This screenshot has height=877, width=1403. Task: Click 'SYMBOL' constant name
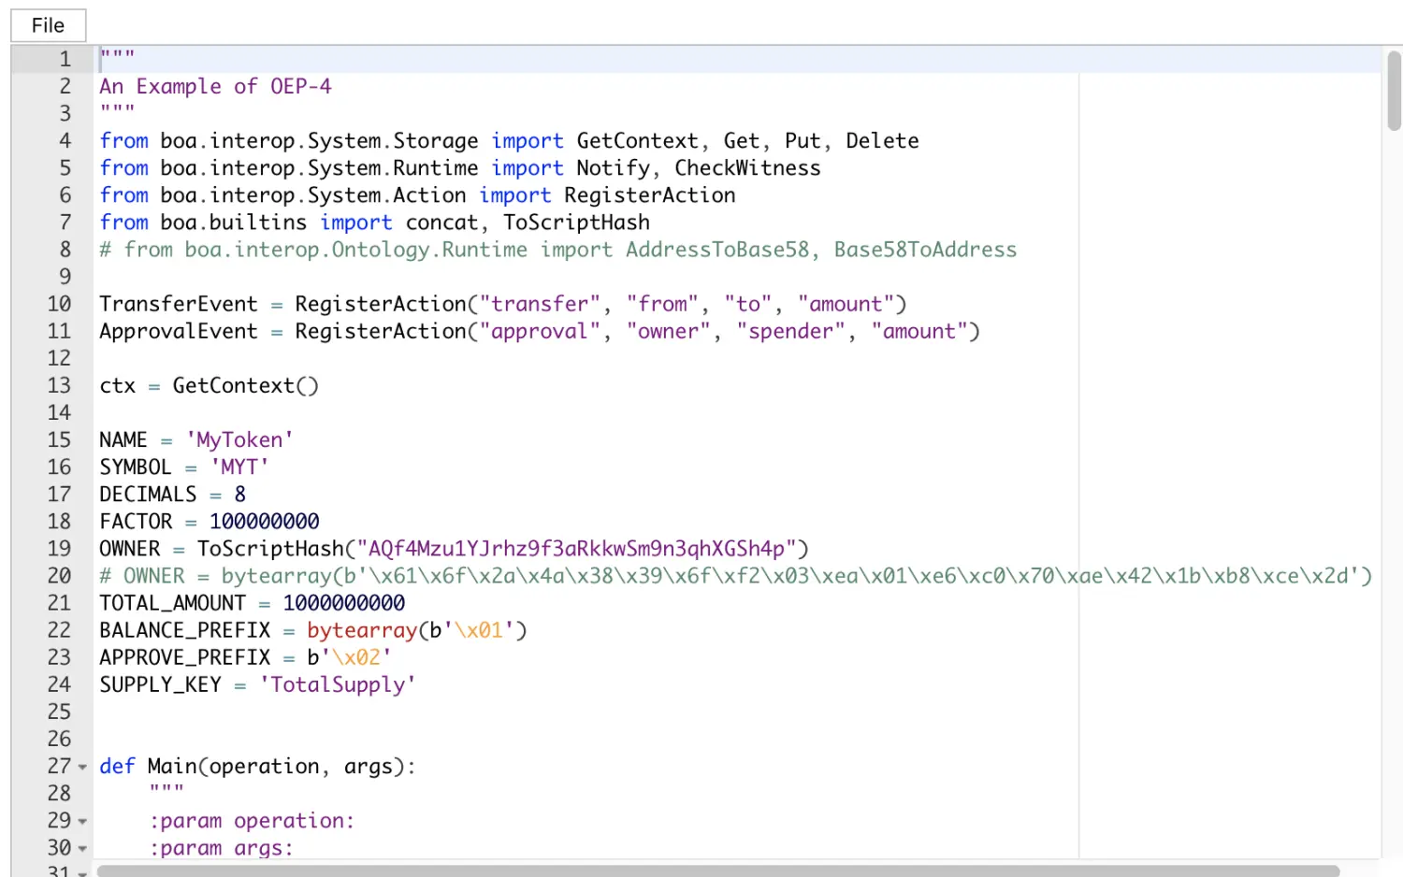click(x=136, y=467)
